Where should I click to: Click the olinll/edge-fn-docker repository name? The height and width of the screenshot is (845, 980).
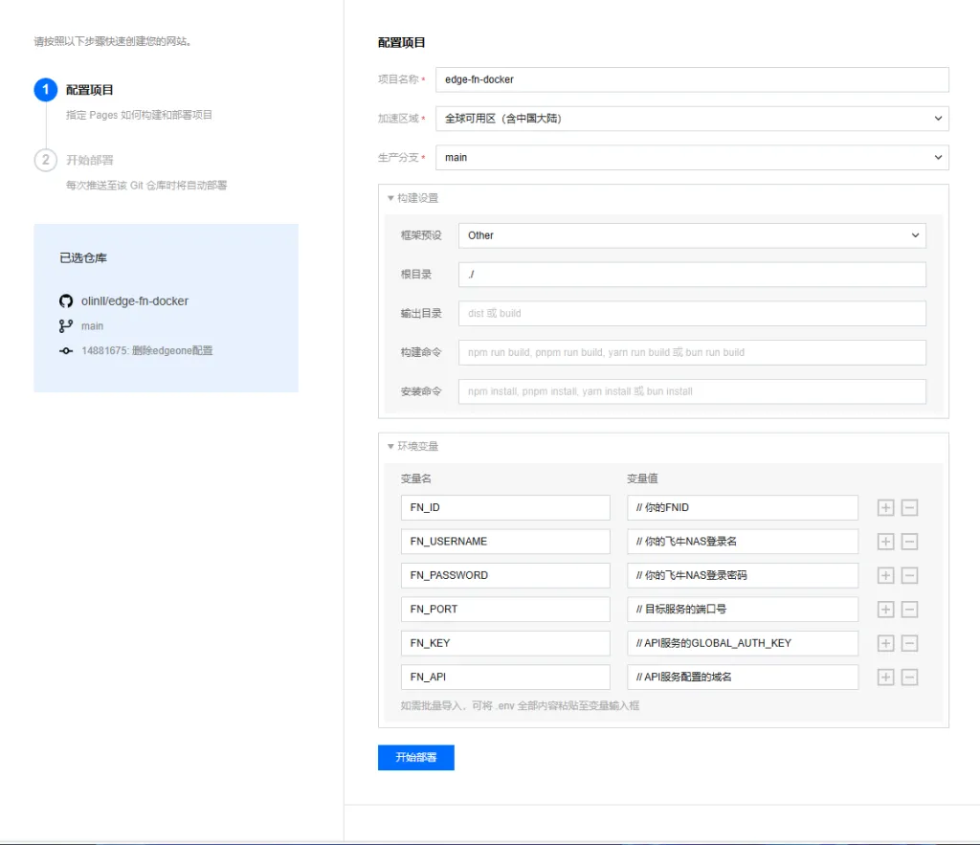[135, 300]
